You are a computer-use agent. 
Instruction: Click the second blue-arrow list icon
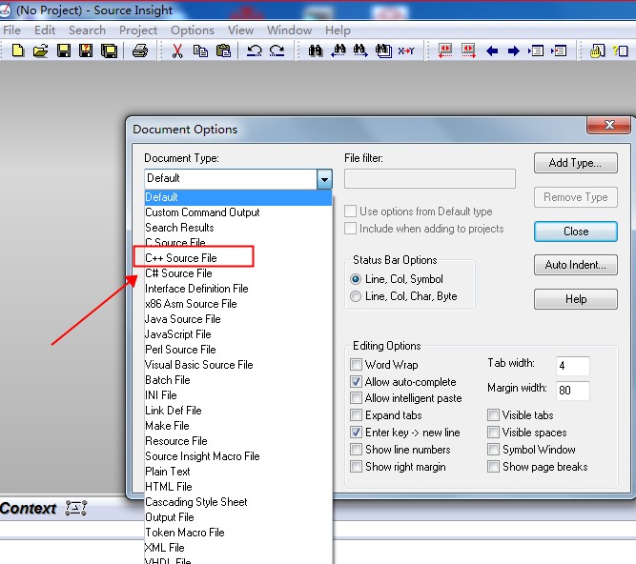559,51
